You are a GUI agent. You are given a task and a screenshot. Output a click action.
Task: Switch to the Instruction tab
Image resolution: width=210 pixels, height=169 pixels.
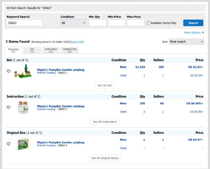pos(51,50)
